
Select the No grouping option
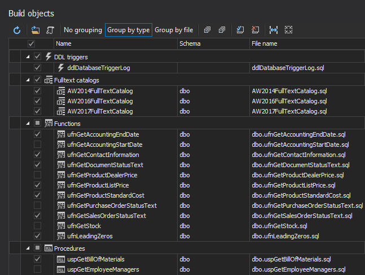tap(82, 30)
